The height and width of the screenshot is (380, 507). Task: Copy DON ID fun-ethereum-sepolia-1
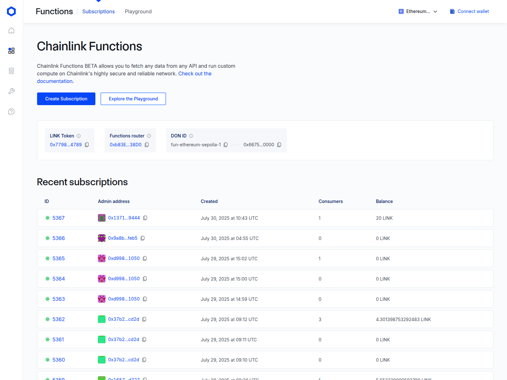pos(226,145)
